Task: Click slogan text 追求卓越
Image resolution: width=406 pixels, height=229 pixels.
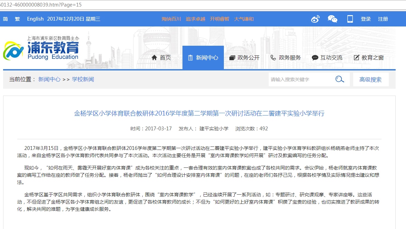Action: [196, 19]
